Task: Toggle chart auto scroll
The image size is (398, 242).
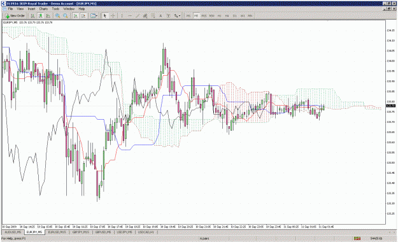Action: 75,16
